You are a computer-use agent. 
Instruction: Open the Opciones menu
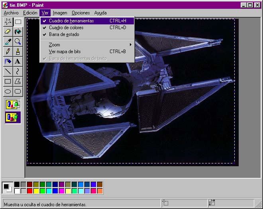81,13
